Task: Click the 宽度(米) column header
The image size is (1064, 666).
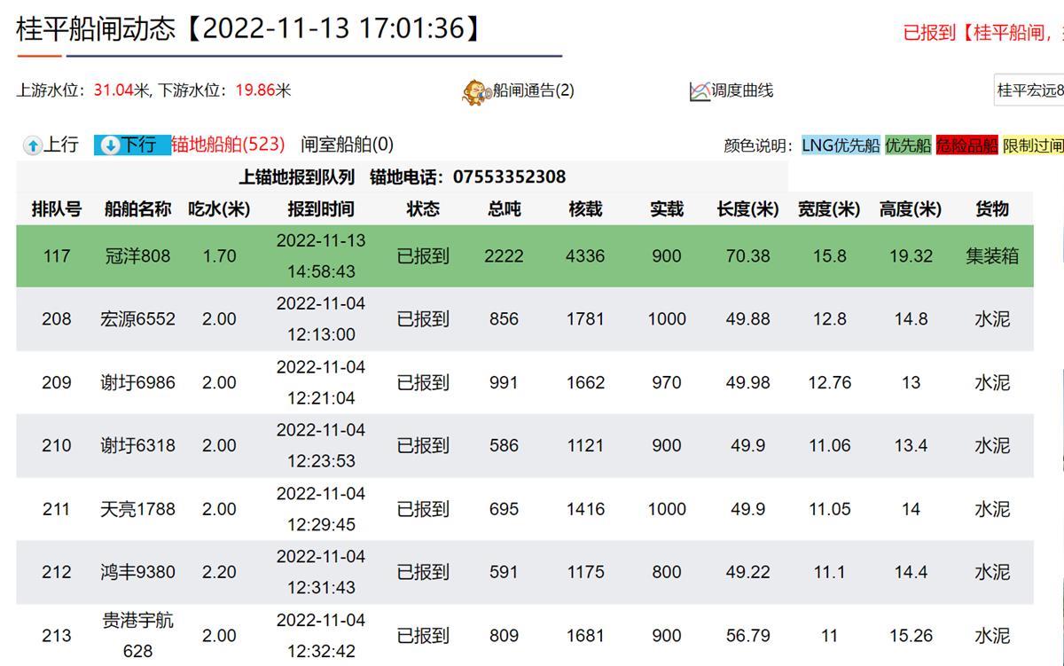Action: coord(829,209)
